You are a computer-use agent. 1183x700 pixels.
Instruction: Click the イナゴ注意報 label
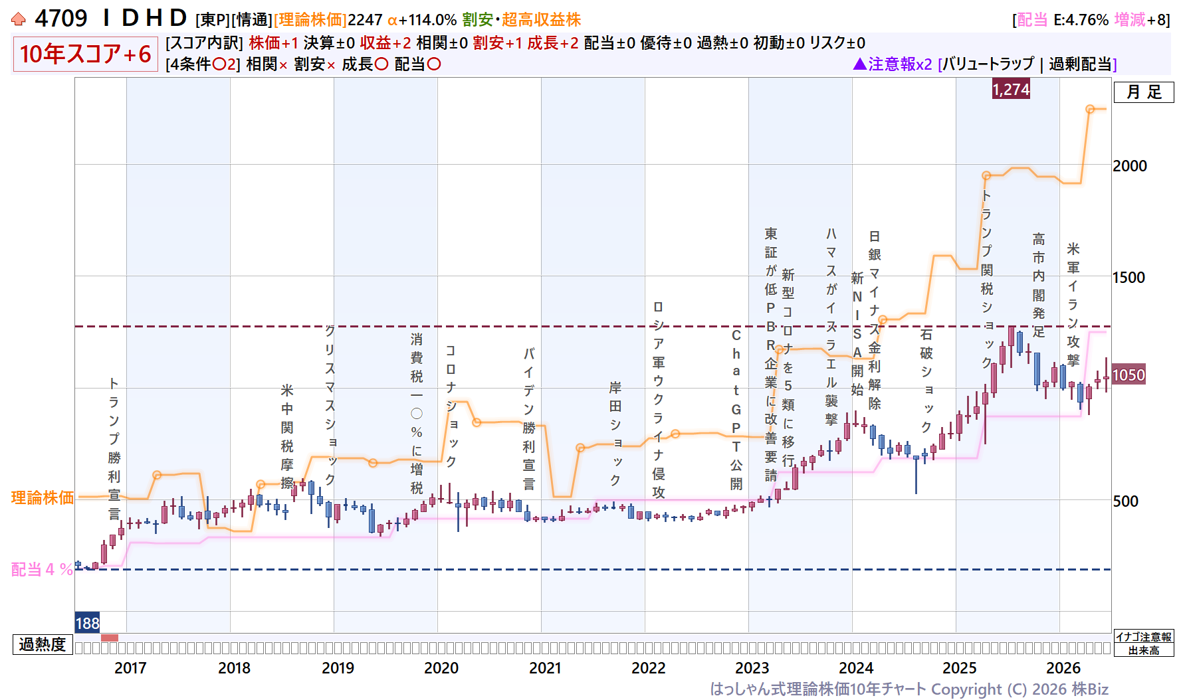pos(1144,637)
